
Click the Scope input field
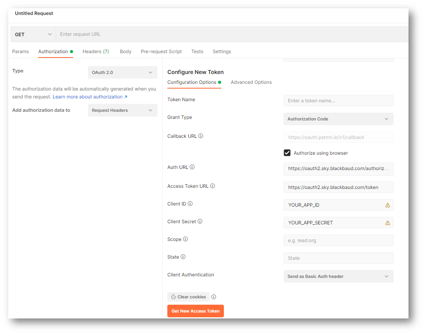[x=338, y=241]
